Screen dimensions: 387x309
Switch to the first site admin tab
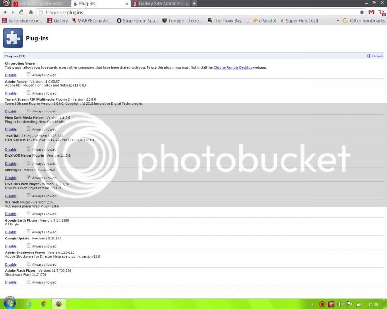(41, 4)
